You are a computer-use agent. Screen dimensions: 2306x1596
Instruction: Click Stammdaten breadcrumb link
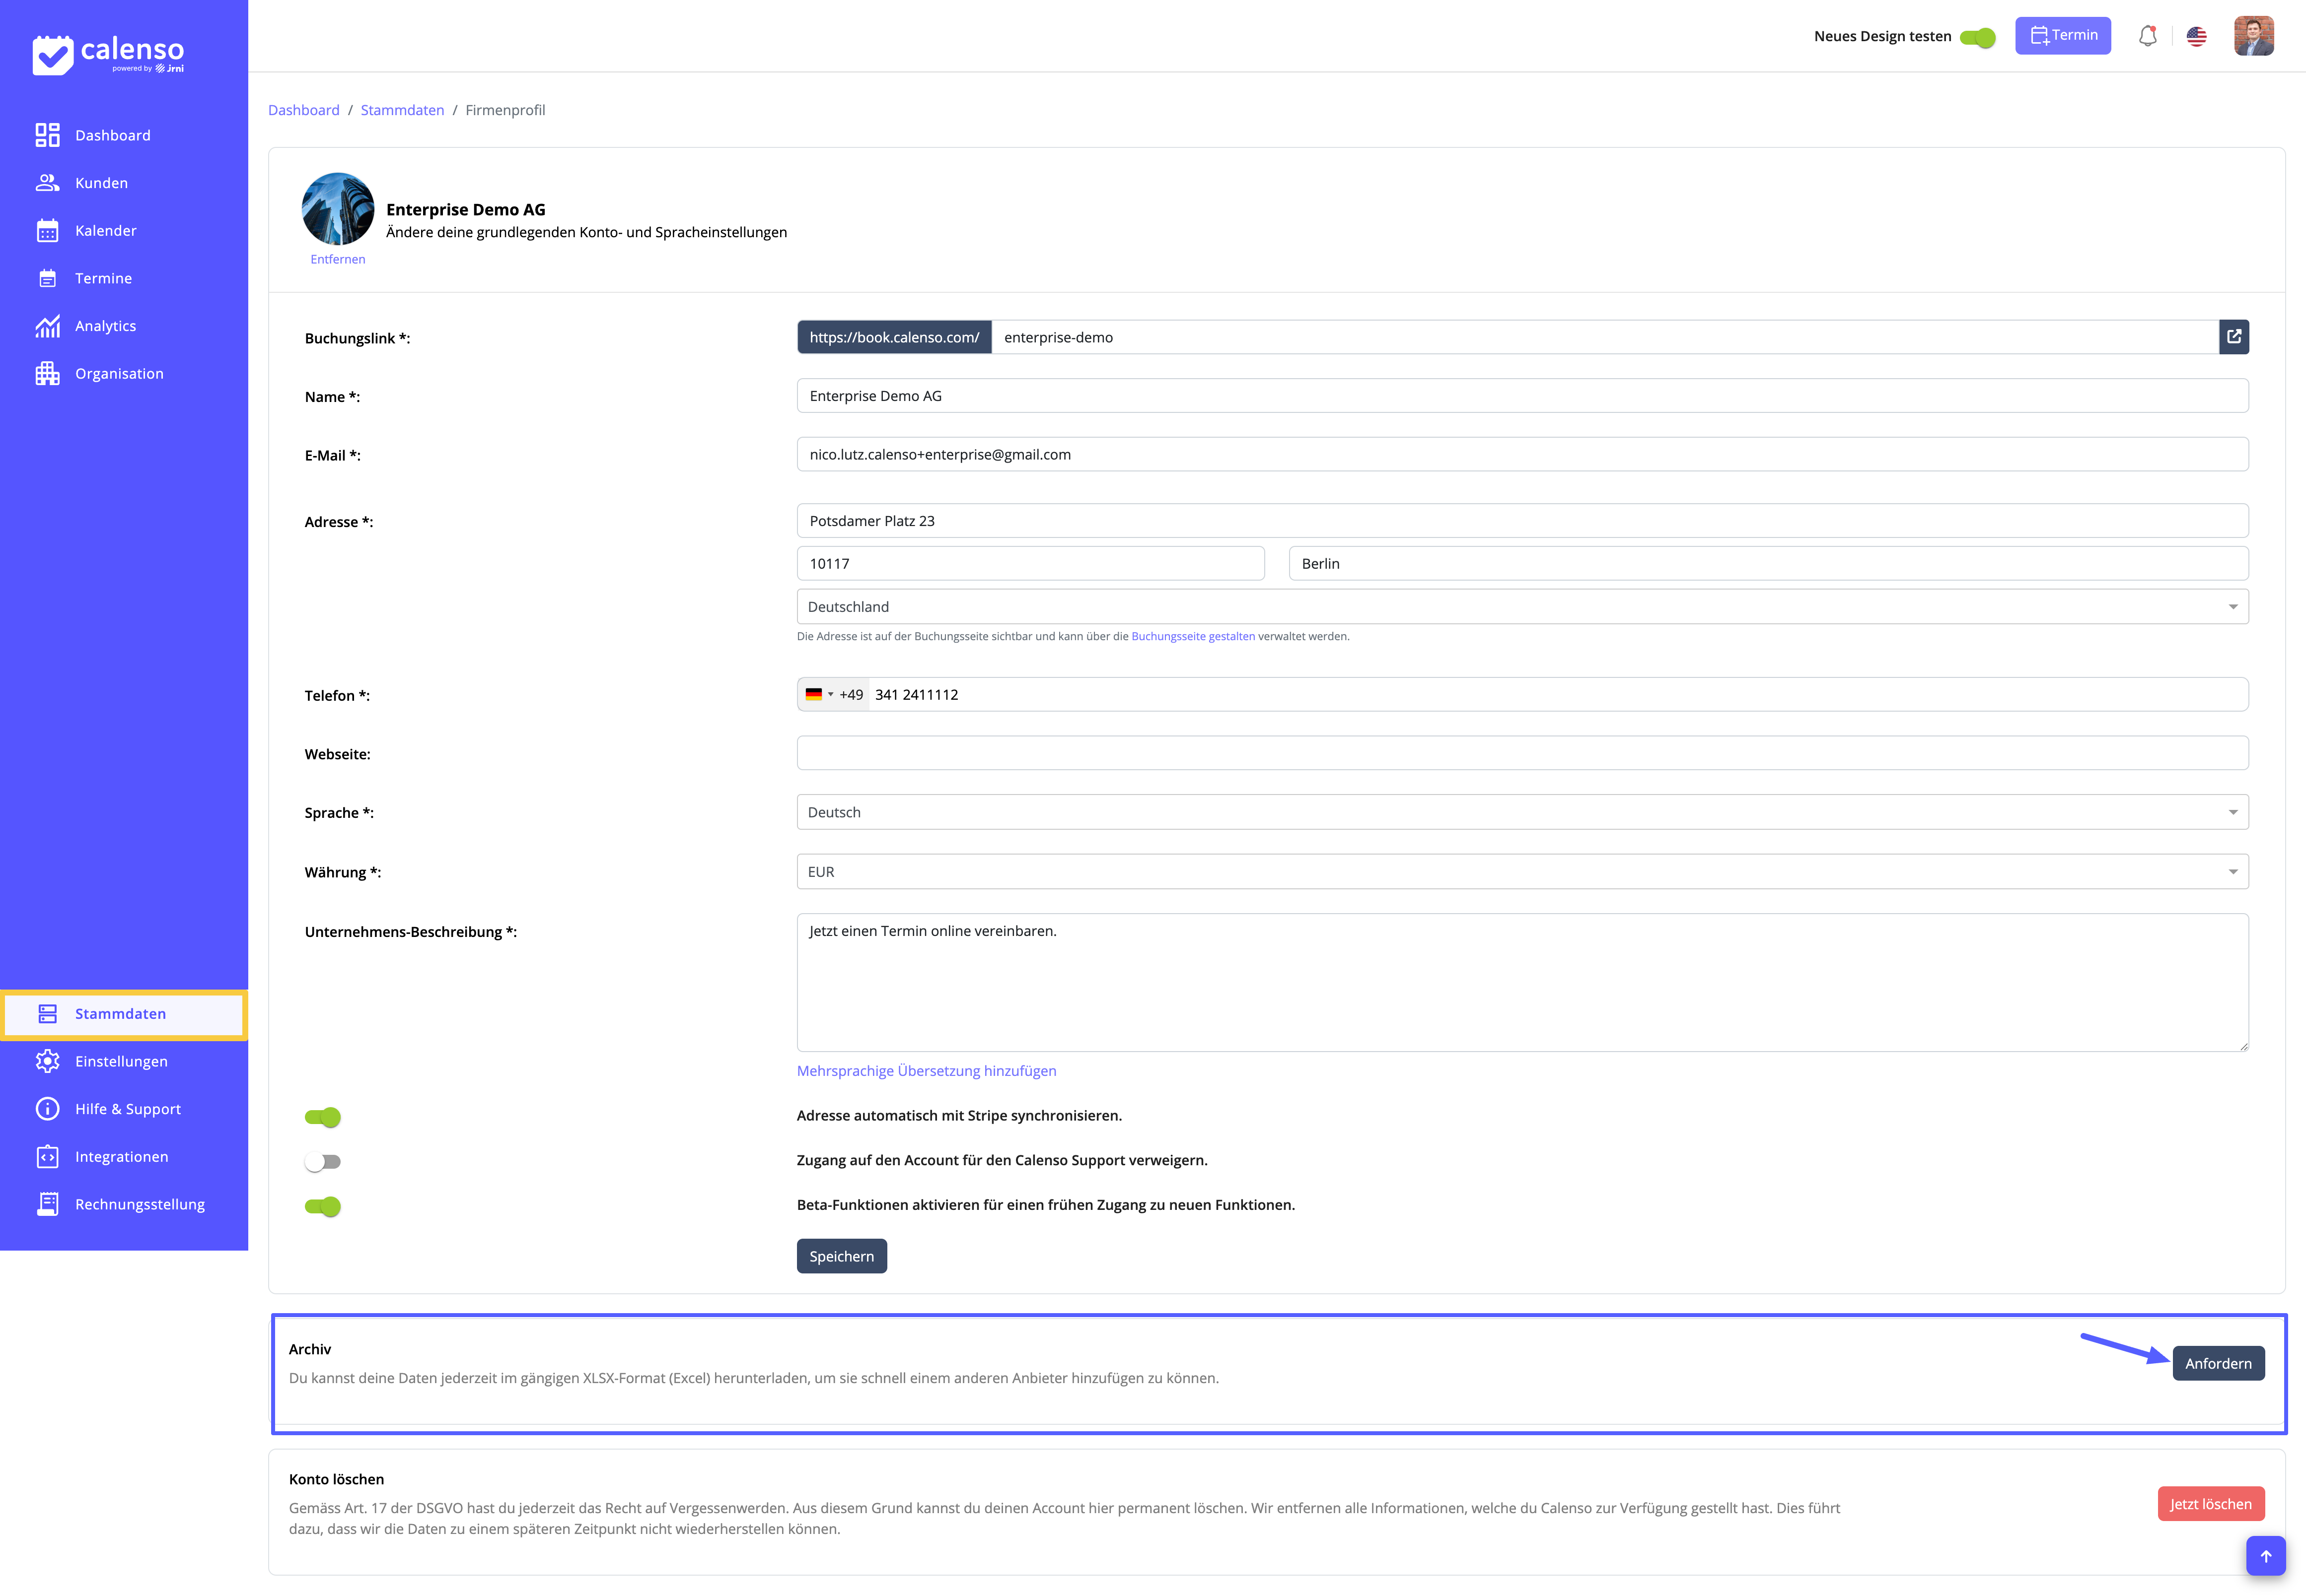[402, 110]
